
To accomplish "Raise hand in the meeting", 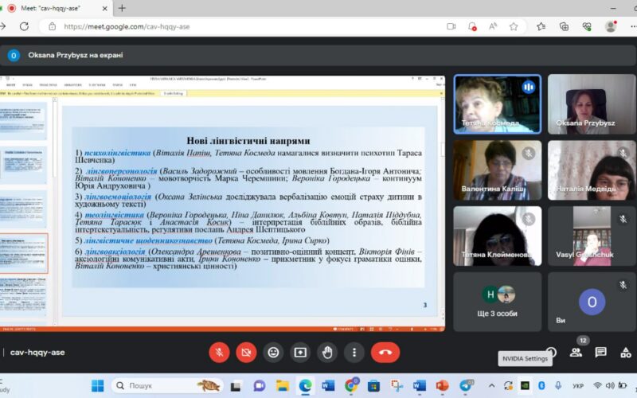I will (x=327, y=352).
